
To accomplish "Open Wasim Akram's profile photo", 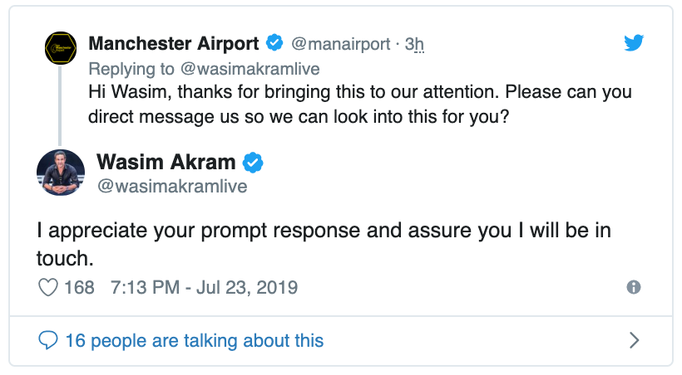I will pyautogui.click(x=61, y=173).
